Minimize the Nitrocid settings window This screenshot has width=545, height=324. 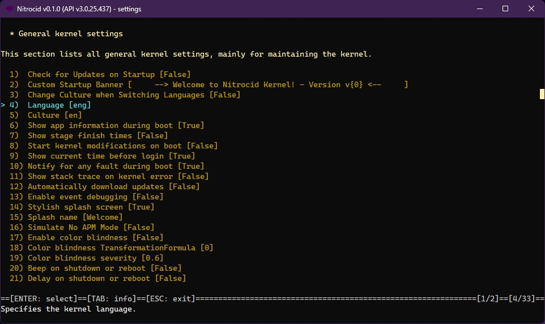[x=479, y=9]
